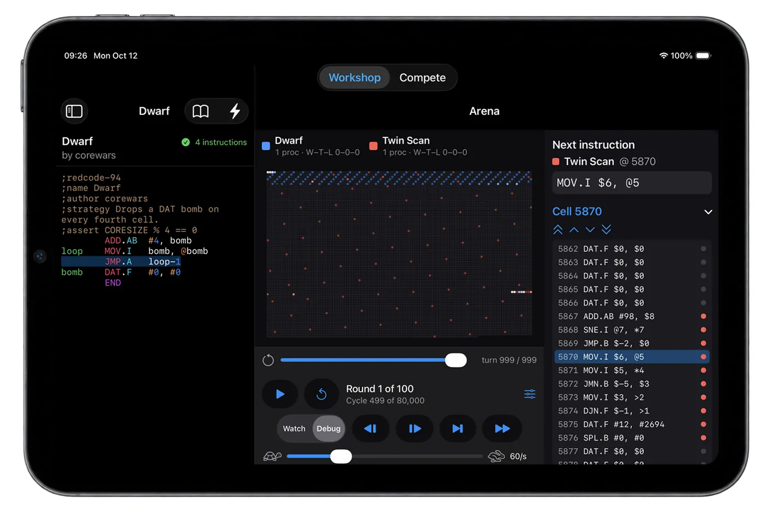Click the by corewars author text
Viewport: 770px width, 513px height.
coord(89,156)
